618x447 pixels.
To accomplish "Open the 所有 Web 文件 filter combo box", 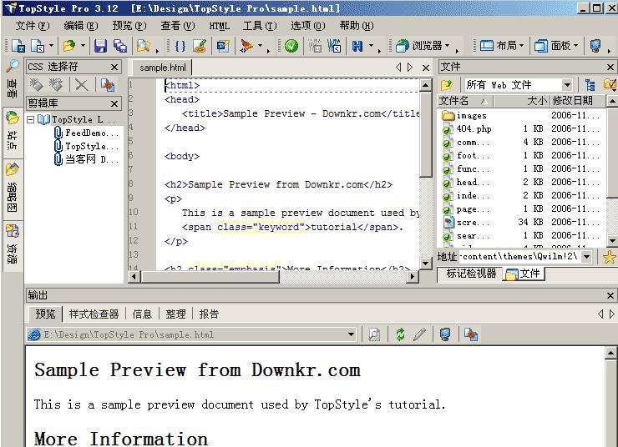I will pyautogui.click(x=518, y=84).
